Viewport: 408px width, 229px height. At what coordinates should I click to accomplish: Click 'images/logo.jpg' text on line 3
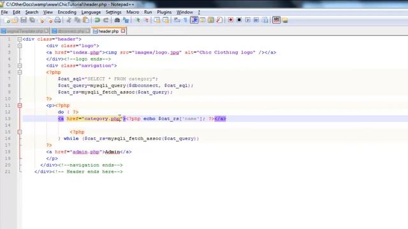click(x=157, y=52)
